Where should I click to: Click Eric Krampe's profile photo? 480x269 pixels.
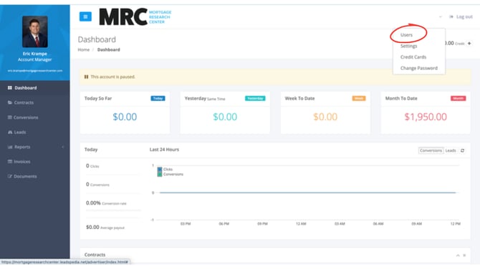point(35,31)
